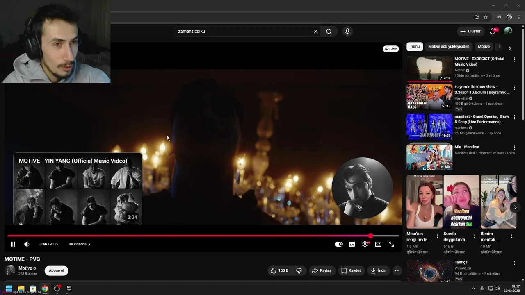Open Epic Games launcher from taskbar
The height and width of the screenshot is (295, 525).
69,288
